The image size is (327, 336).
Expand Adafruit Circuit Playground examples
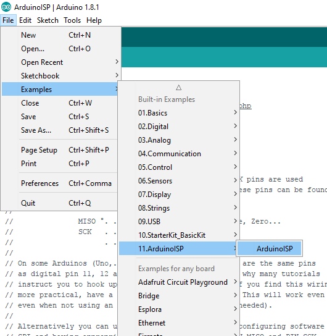[x=179, y=282]
